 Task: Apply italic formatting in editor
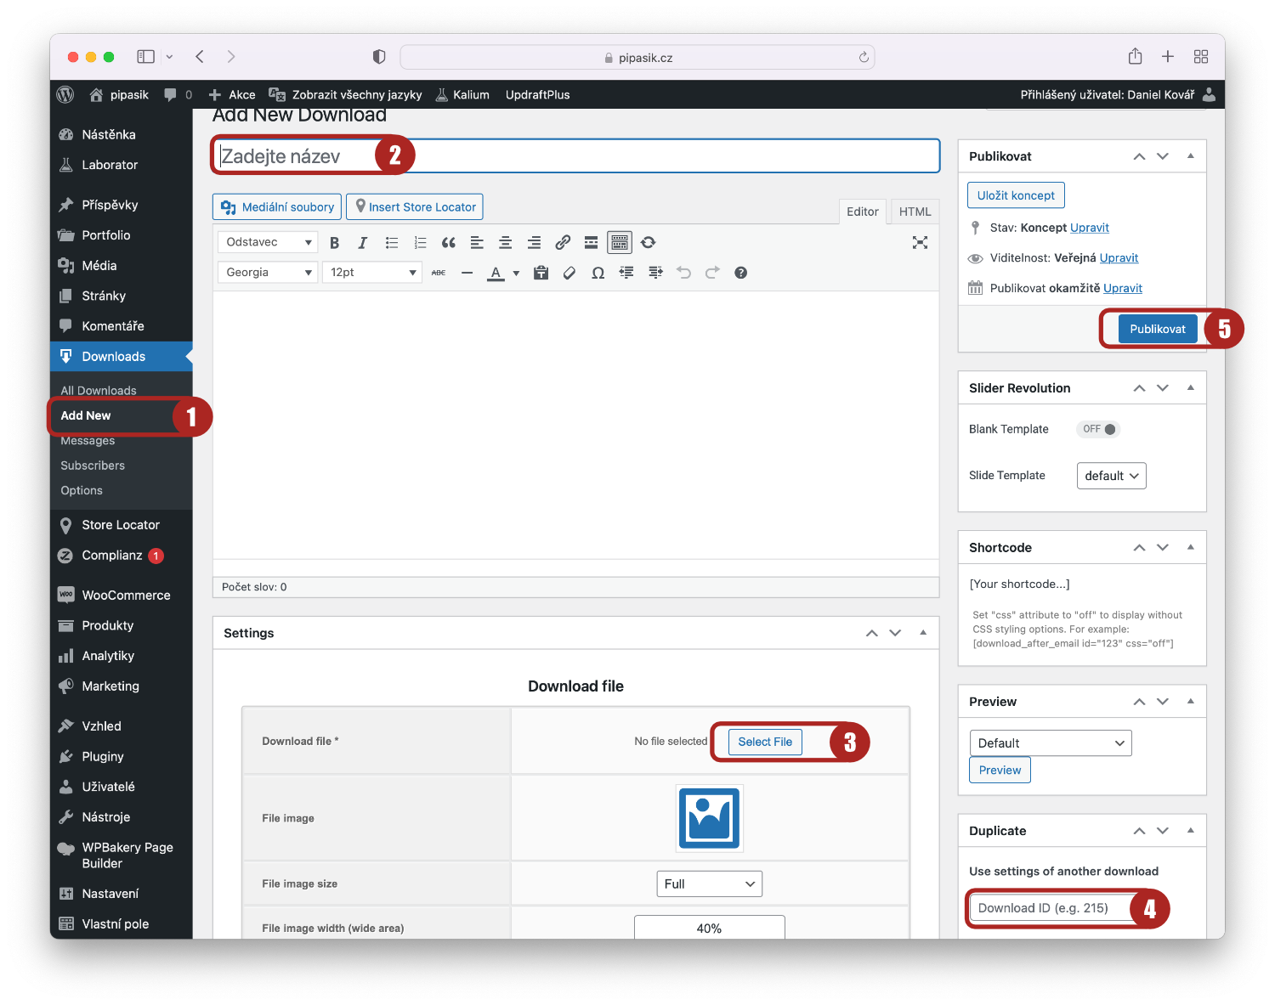click(x=363, y=243)
